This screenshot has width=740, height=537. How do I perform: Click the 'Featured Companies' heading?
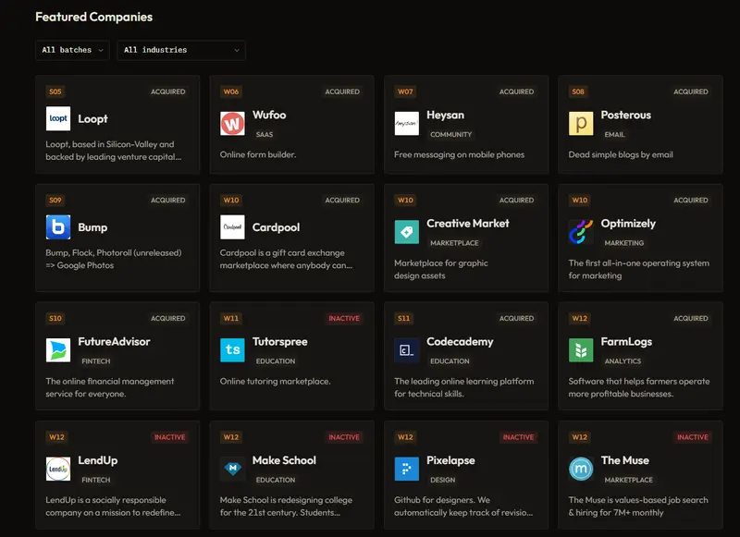click(94, 17)
